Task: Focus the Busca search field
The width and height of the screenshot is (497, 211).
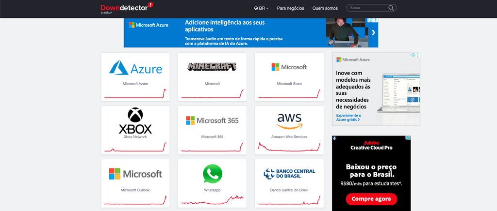Action: [x=371, y=8]
